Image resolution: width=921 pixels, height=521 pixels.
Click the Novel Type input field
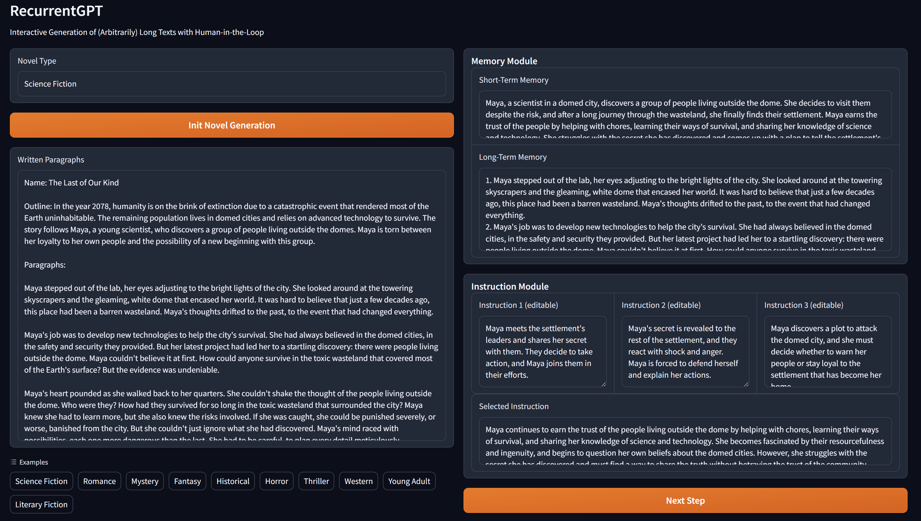(232, 83)
